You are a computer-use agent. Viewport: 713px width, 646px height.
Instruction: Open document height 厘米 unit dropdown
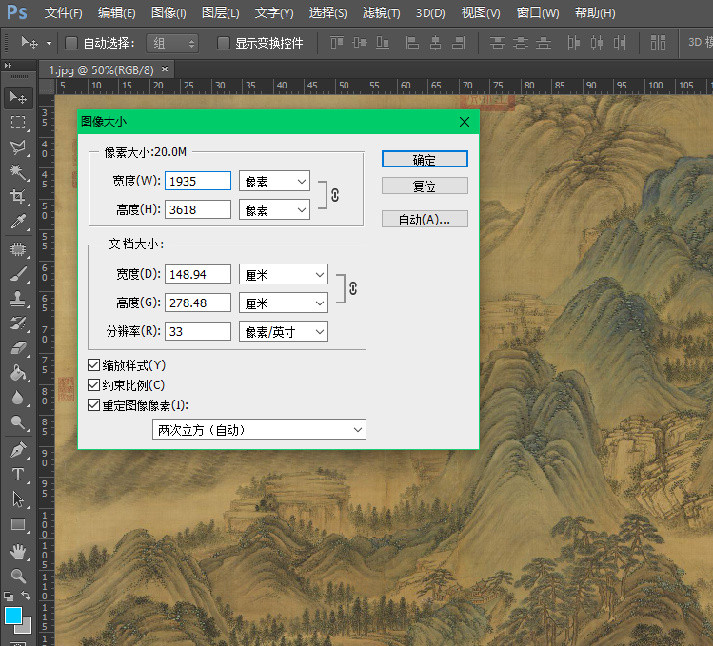pyautogui.click(x=284, y=303)
